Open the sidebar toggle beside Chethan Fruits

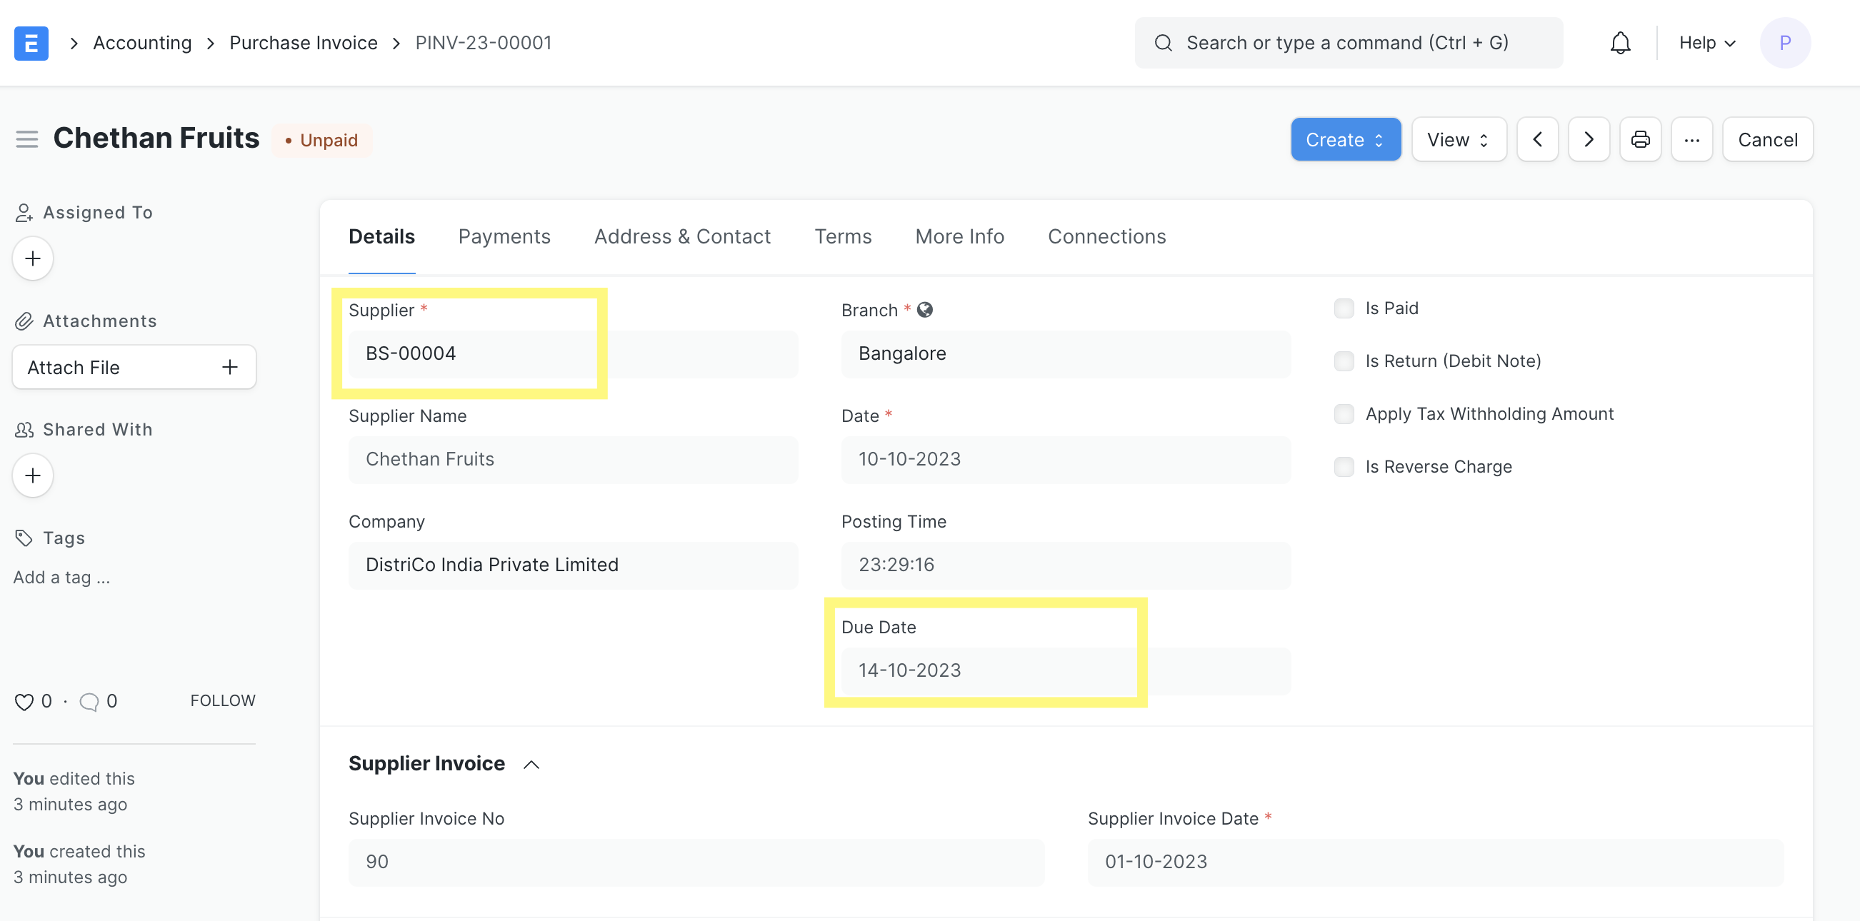pyautogui.click(x=26, y=139)
